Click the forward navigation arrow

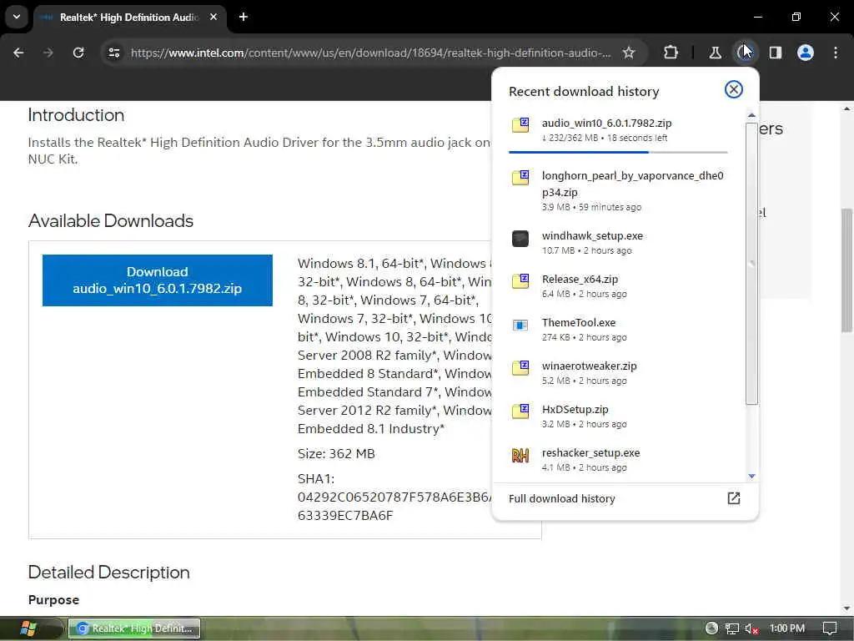pyautogui.click(x=48, y=53)
